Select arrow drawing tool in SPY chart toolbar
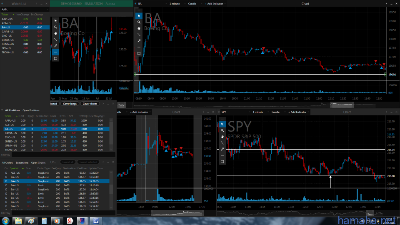The image size is (400, 225). [x=222, y=149]
